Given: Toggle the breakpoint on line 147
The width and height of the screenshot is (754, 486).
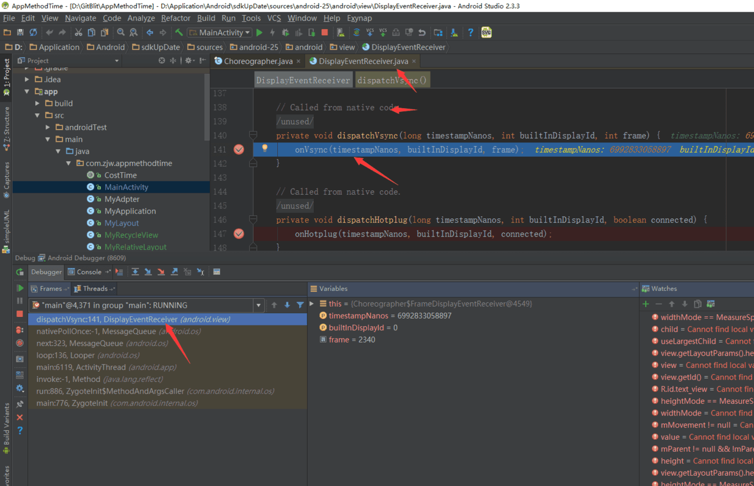Looking at the screenshot, I should (x=239, y=234).
